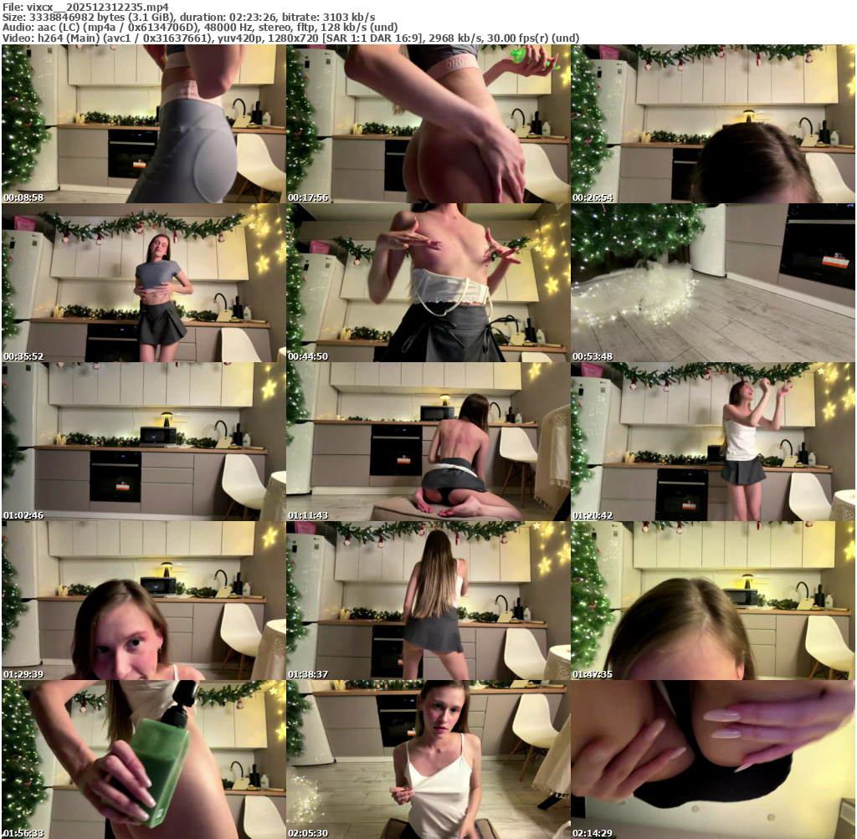Viewport: 857px width, 839px height.
Task: Open the thumbnail marked 00:26:54
Action: tap(712, 124)
